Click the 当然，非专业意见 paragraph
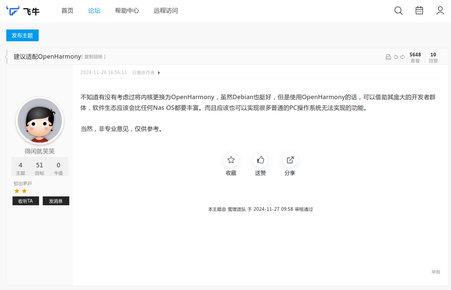Image resolution: width=451 pixels, height=290 pixels. click(x=122, y=129)
